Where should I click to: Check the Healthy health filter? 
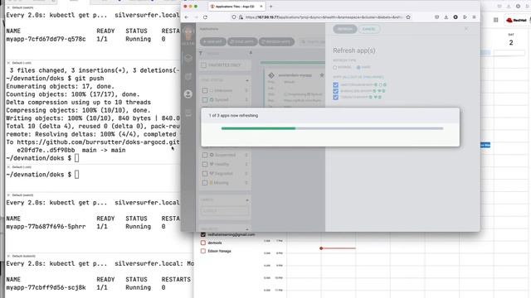pyautogui.click(x=205, y=164)
